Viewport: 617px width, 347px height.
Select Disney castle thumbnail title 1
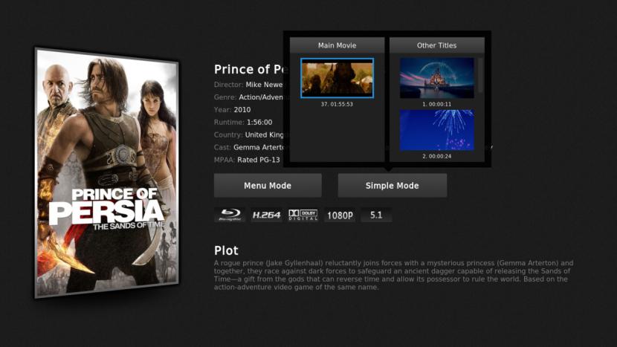437,78
